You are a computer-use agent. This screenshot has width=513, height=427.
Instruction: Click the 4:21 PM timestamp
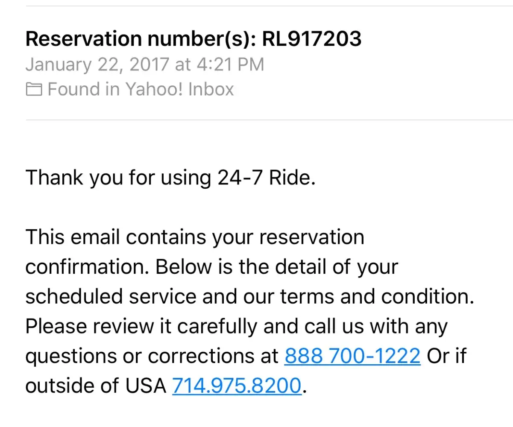pyautogui.click(x=230, y=64)
